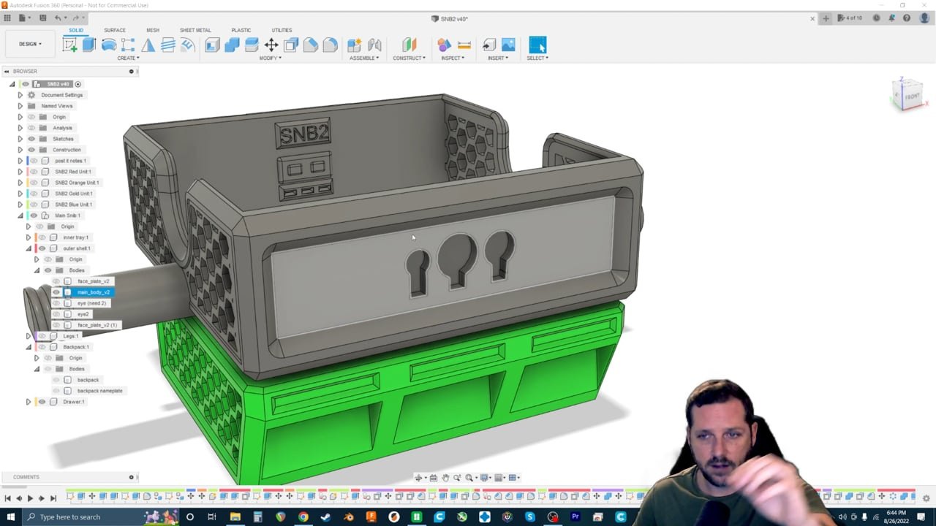Toggle visibility of main_body_v2 body

pos(56,292)
